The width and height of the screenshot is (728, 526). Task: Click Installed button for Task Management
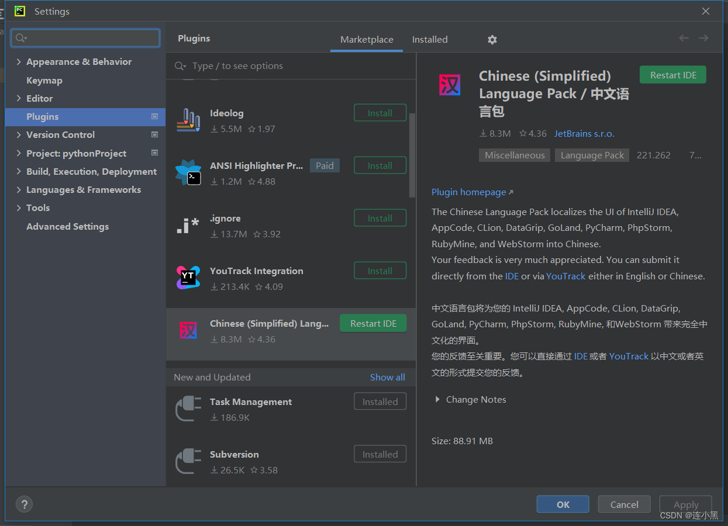point(380,402)
